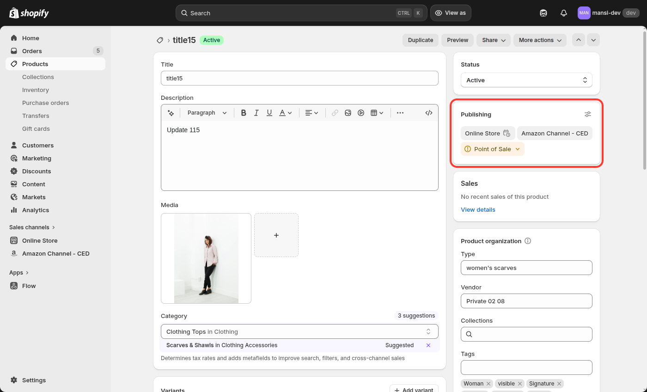
Task: Click the Online Store schedule icon
Action: pos(507,133)
